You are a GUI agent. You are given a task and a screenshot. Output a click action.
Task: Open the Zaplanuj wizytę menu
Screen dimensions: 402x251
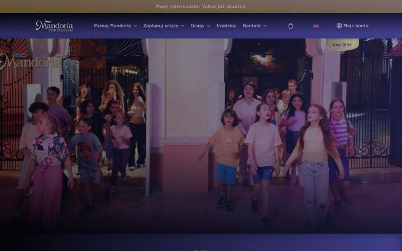pos(161,26)
